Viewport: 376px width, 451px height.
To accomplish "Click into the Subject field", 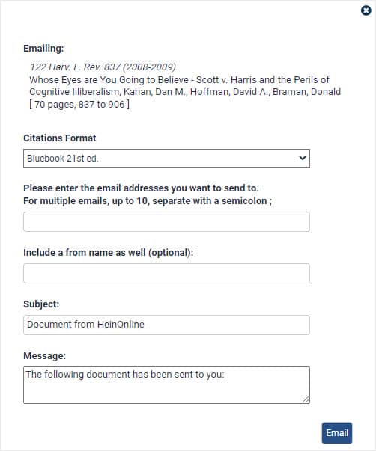I will (166, 325).
